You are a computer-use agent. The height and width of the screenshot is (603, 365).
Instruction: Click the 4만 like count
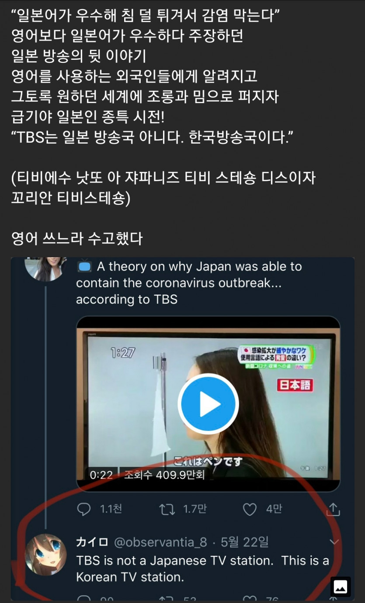[x=274, y=509]
